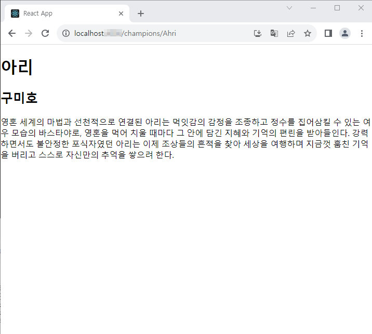
Task: Open the side panel
Action: point(328,33)
